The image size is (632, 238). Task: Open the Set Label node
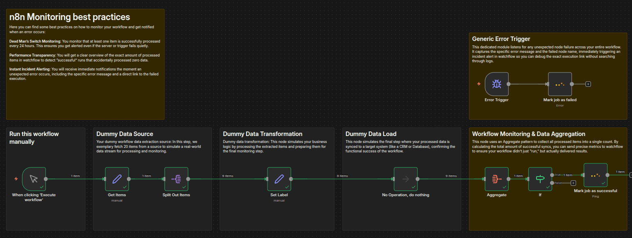click(279, 179)
